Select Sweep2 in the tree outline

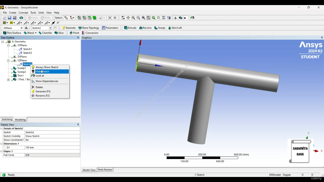(x=22, y=72)
